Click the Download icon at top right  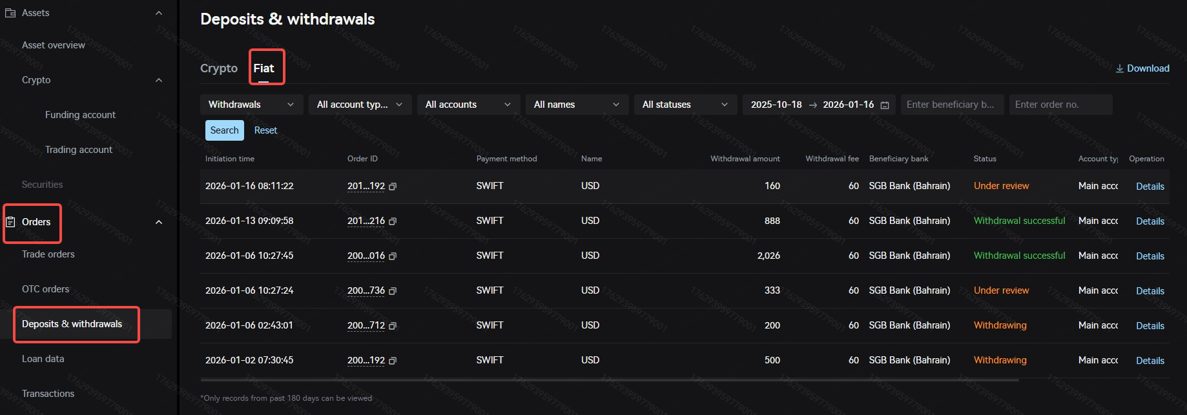(x=1119, y=68)
